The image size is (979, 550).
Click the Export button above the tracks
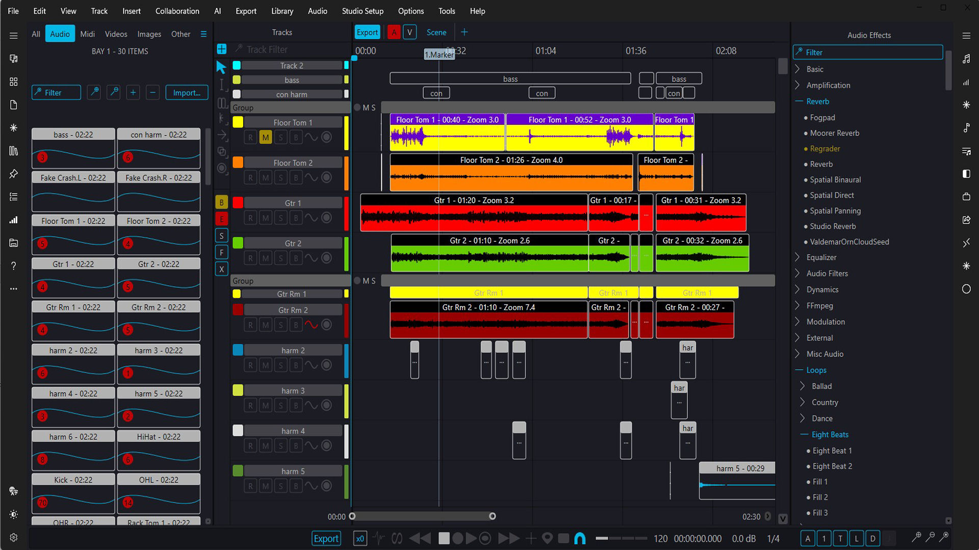point(367,32)
